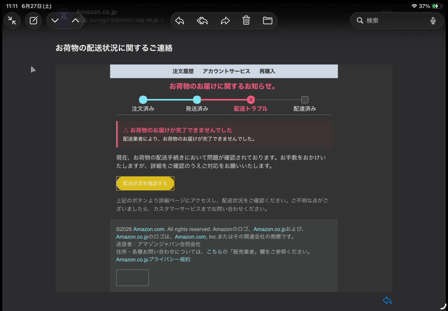This screenshot has height=311, width=448.
Task: Expand sender address details chevron
Action: pos(162,20)
